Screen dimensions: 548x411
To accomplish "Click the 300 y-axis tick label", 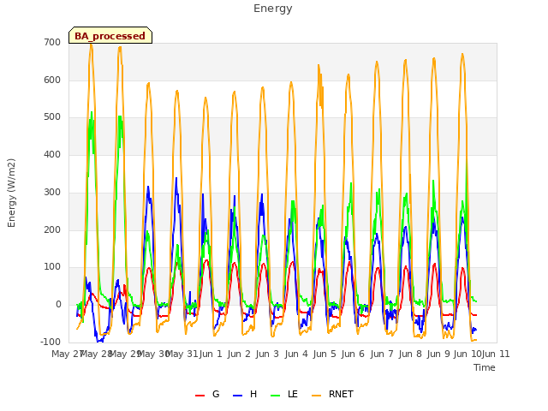I will click(52, 192).
